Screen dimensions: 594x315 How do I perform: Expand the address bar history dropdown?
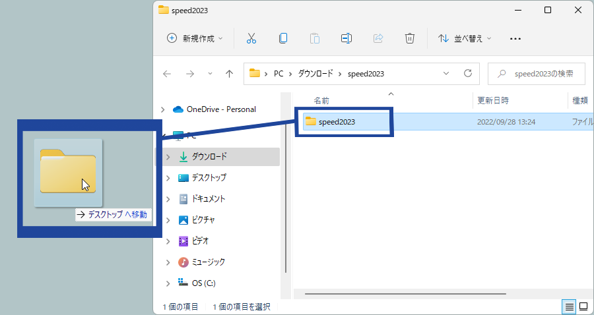(446, 73)
